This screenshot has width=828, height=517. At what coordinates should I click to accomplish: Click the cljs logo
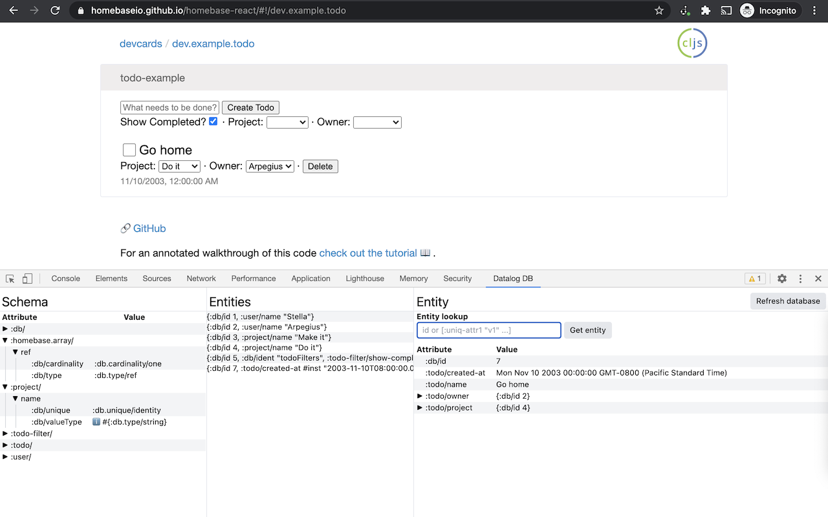[692, 43]
